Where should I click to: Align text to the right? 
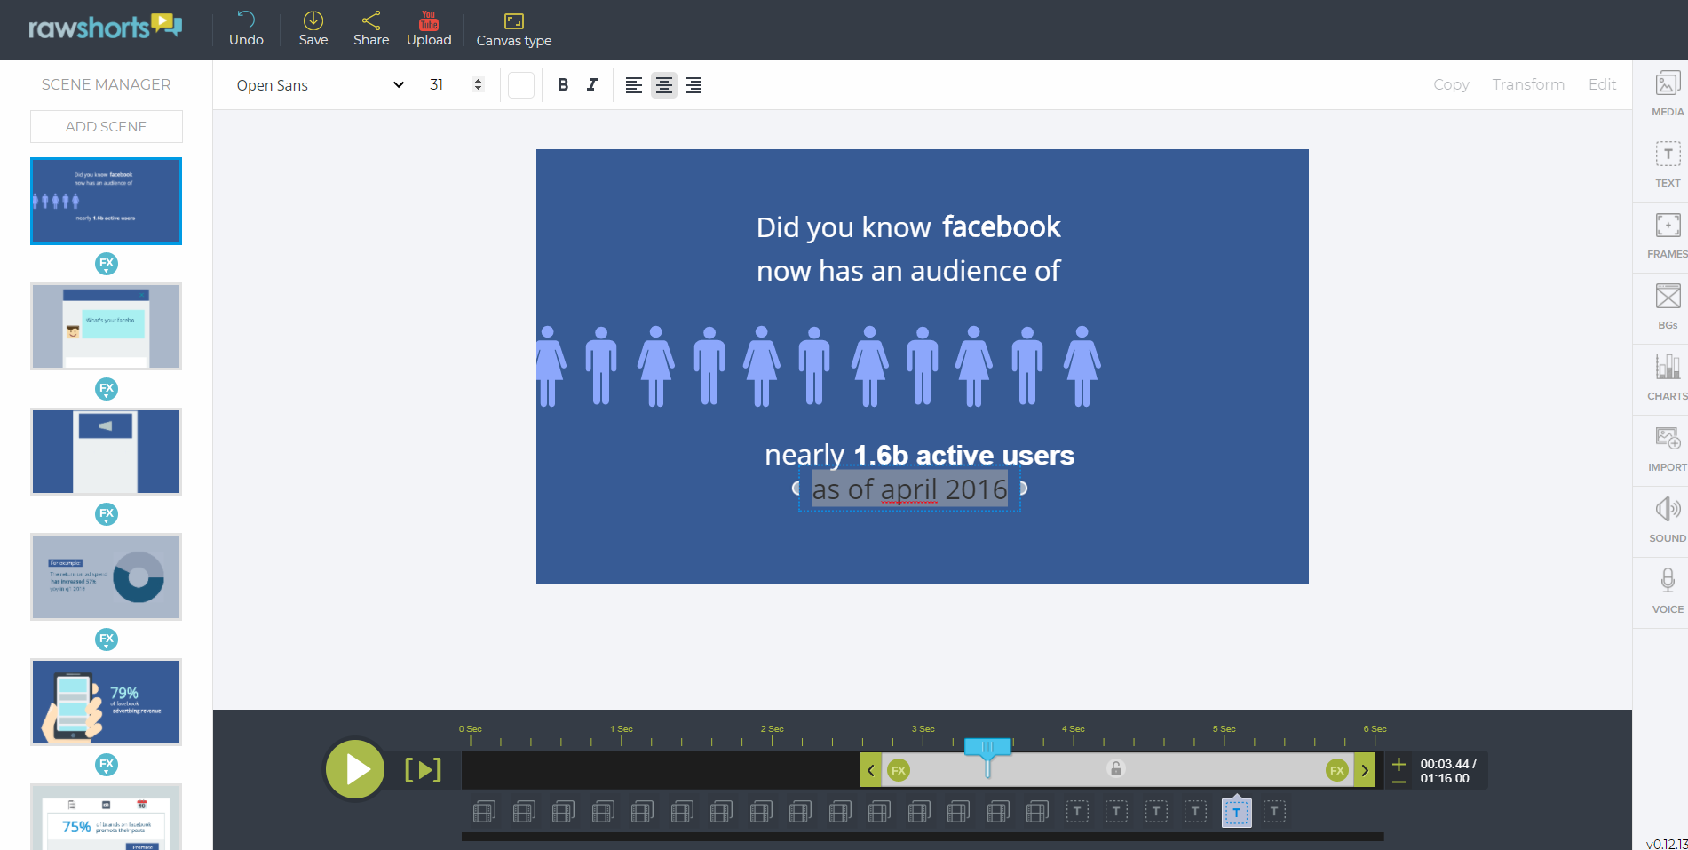click(693, 85)
